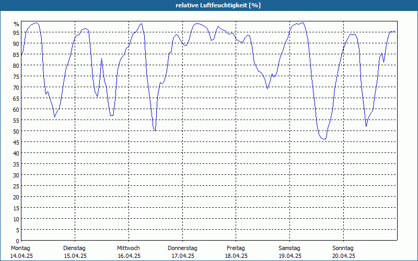Click the y-axis value 65
Screen dimensions: 418x261
pos(16,99)
